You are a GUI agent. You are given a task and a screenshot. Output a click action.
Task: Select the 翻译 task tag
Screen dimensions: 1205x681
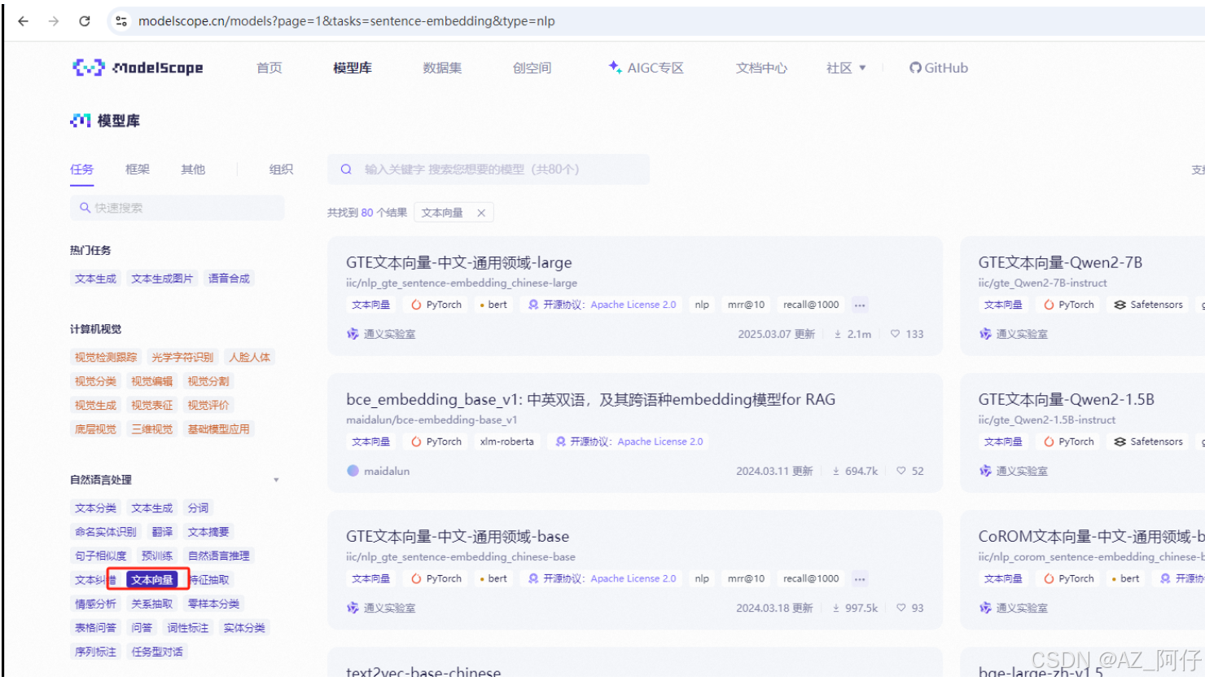click(162, 532)
